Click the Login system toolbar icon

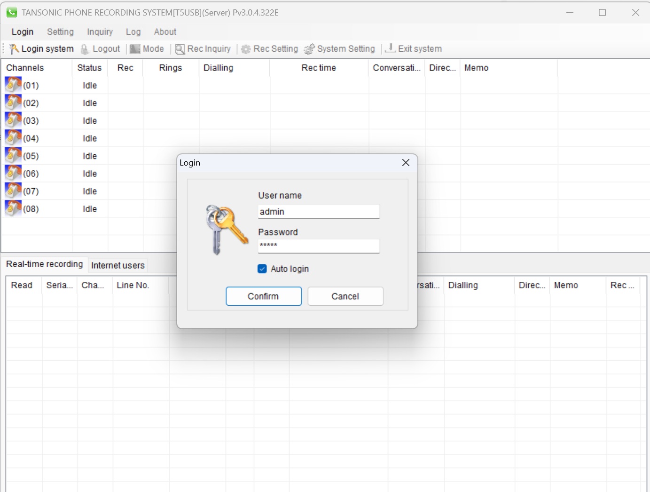point(14,49)
